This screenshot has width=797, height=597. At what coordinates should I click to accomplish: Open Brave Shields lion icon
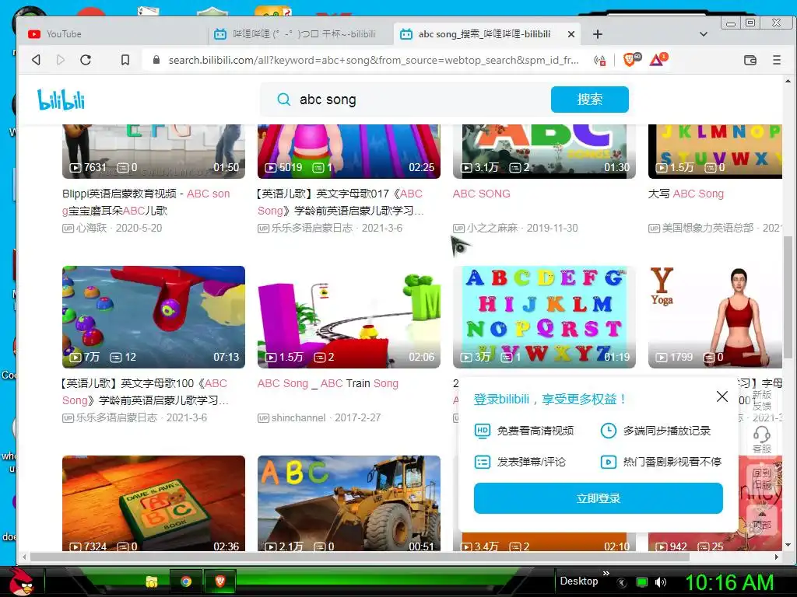click(x=630, y=59)
